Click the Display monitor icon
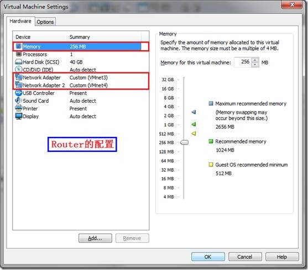Screen dimensions: 308x270 point(19,116)
